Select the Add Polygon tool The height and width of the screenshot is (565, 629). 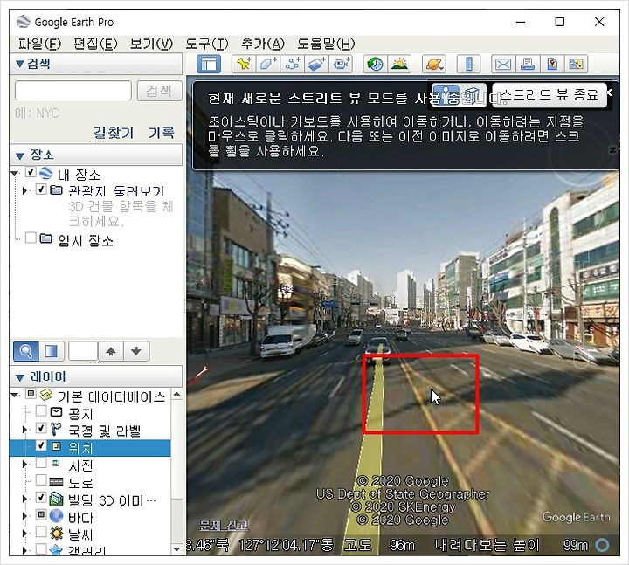[x=268, y=64]
